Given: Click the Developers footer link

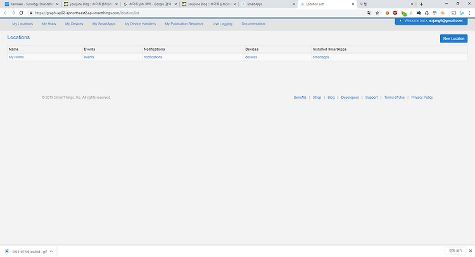Looking at the screenshot, I should click(350, 97).
